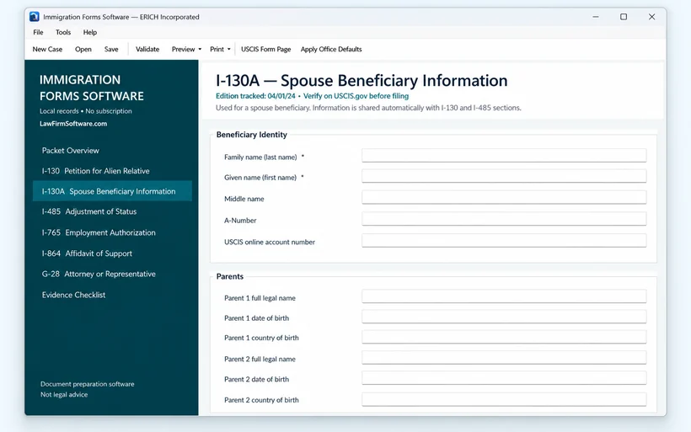
Task: Click Verify on USCIS.gov before filing
Action: tap(356, 96)
